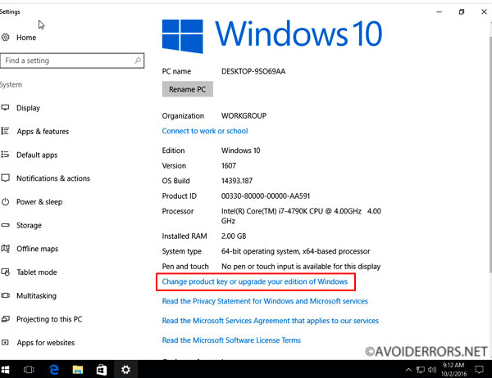Click the PC name DESKTOP-9SO69AA
The image size is (492, 378).
253,71
